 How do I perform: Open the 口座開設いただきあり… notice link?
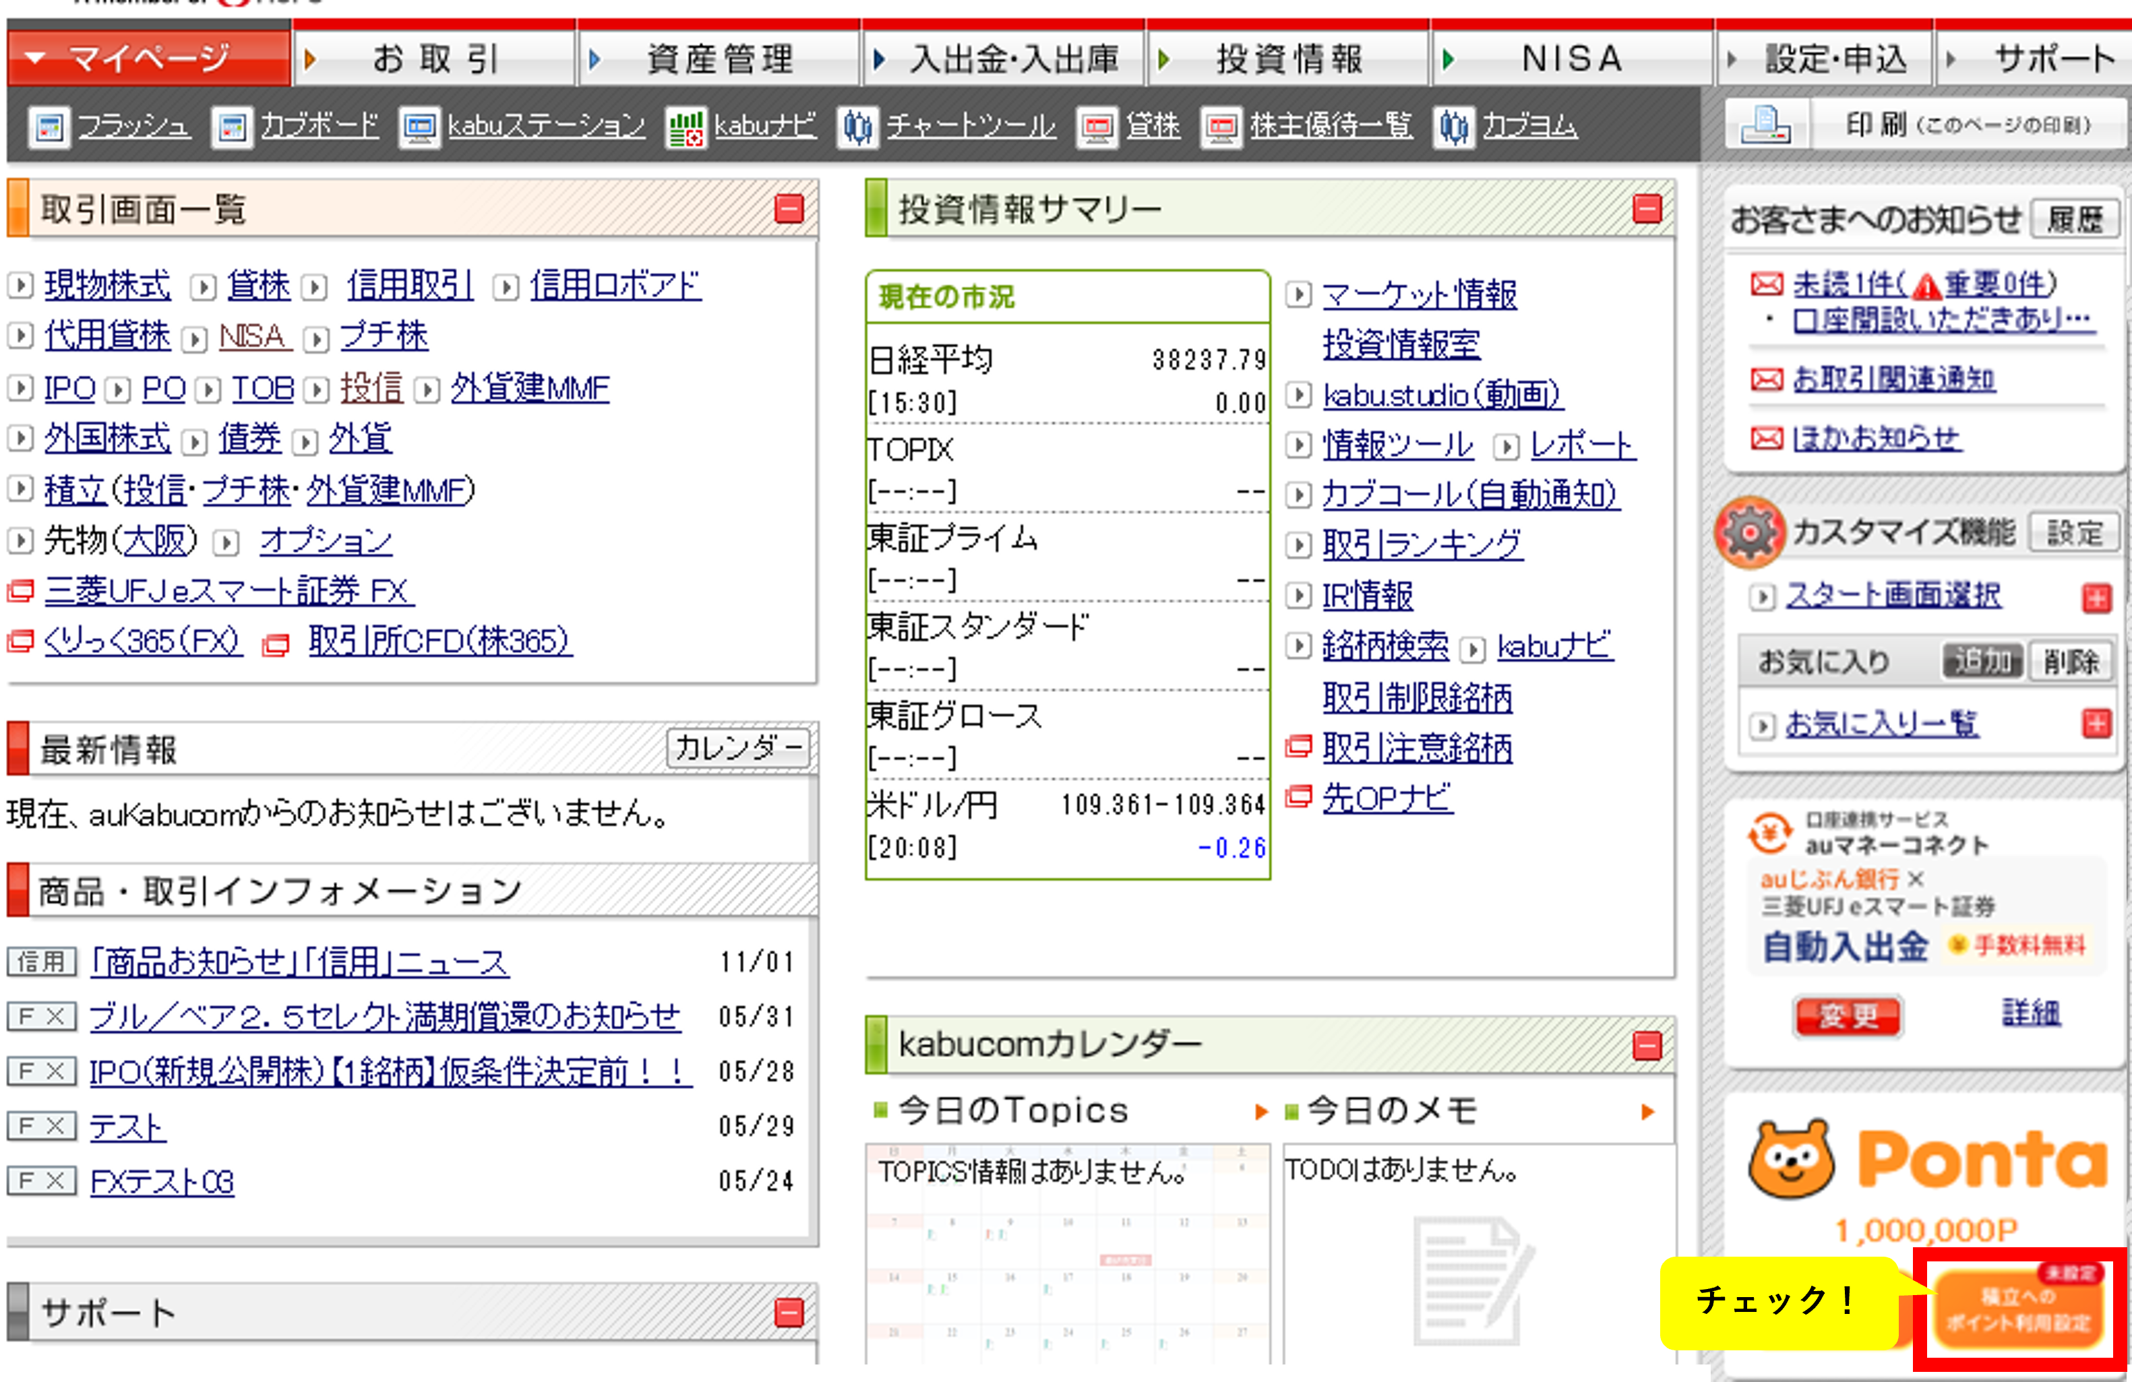tap(1944, 320)
